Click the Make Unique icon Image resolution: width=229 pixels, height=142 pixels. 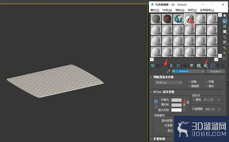coord(185,66)
